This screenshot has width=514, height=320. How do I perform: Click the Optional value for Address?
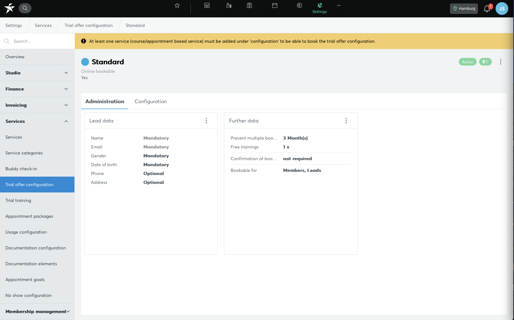154,182
